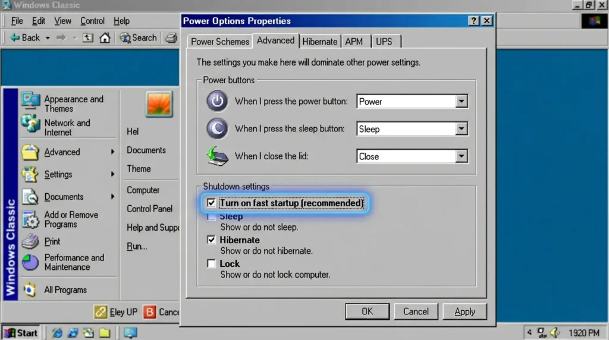Click the Print printer icon
The width and height of the screenshot is (609, 340).
click(x=30, y=241)
